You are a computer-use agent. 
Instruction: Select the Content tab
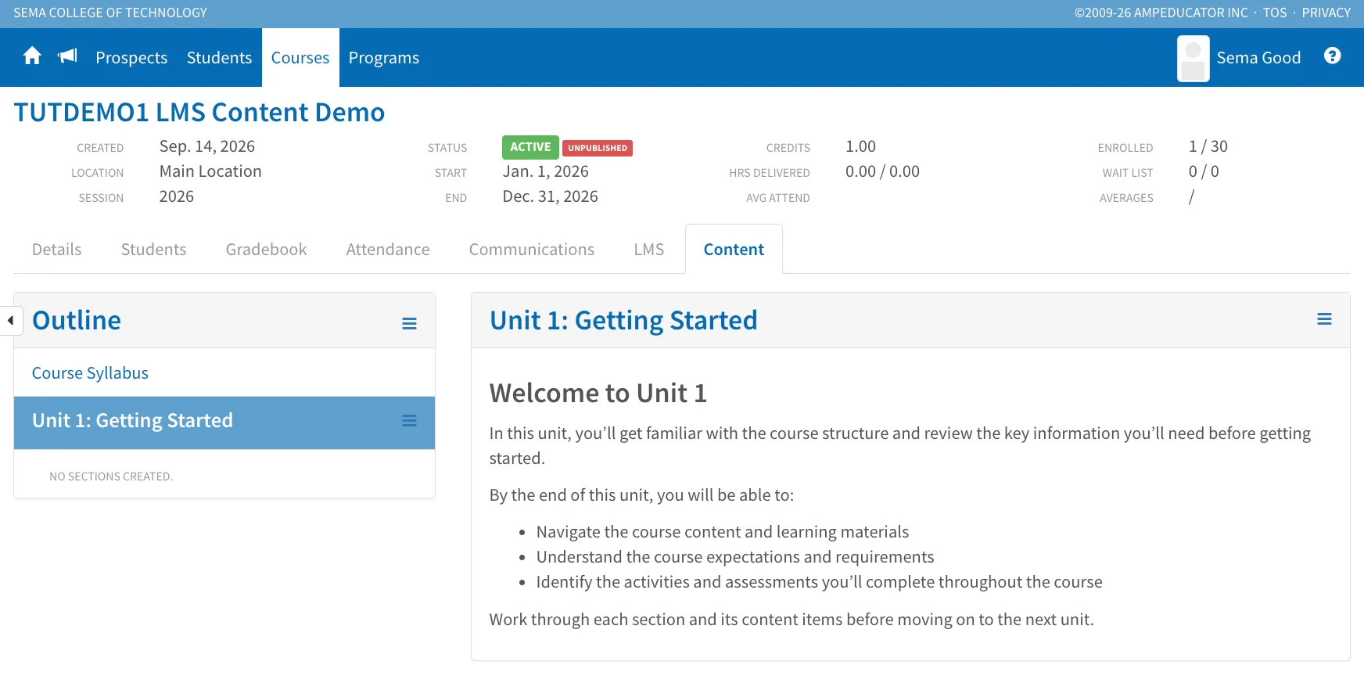tap(734, 250)
